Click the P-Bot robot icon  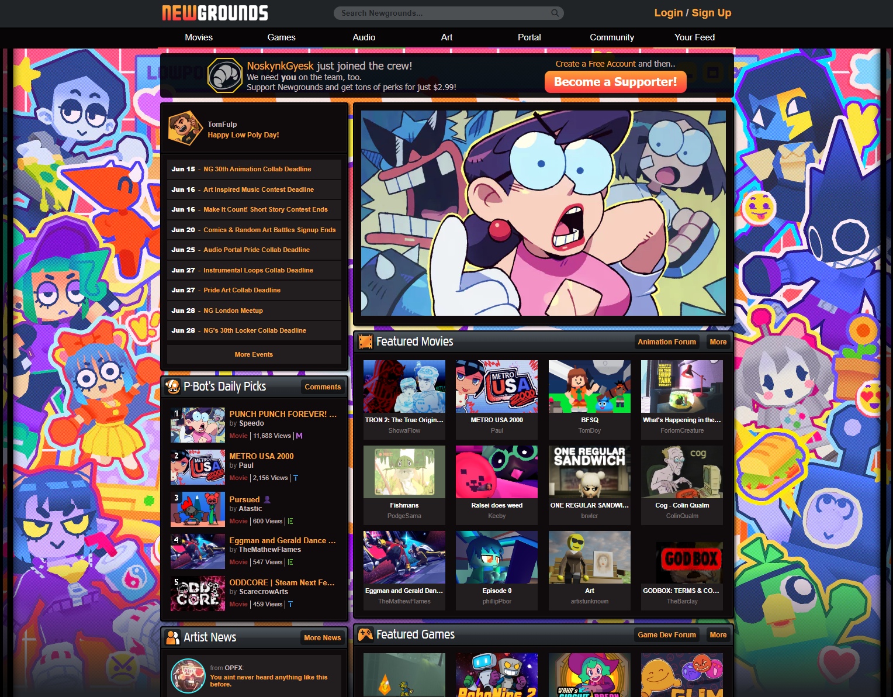coord(173,387)
